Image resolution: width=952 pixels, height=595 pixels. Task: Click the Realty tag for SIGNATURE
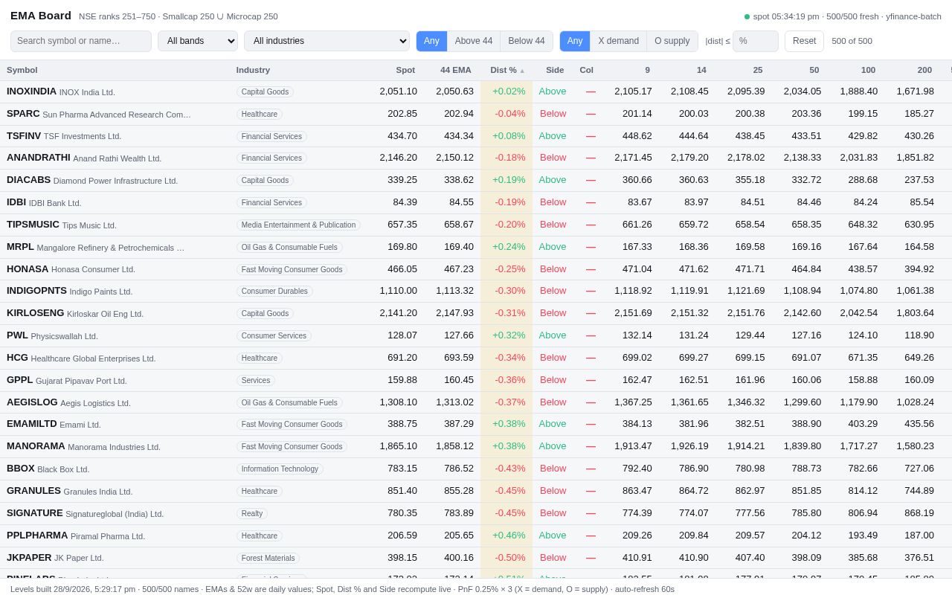(x=252, y=513)
